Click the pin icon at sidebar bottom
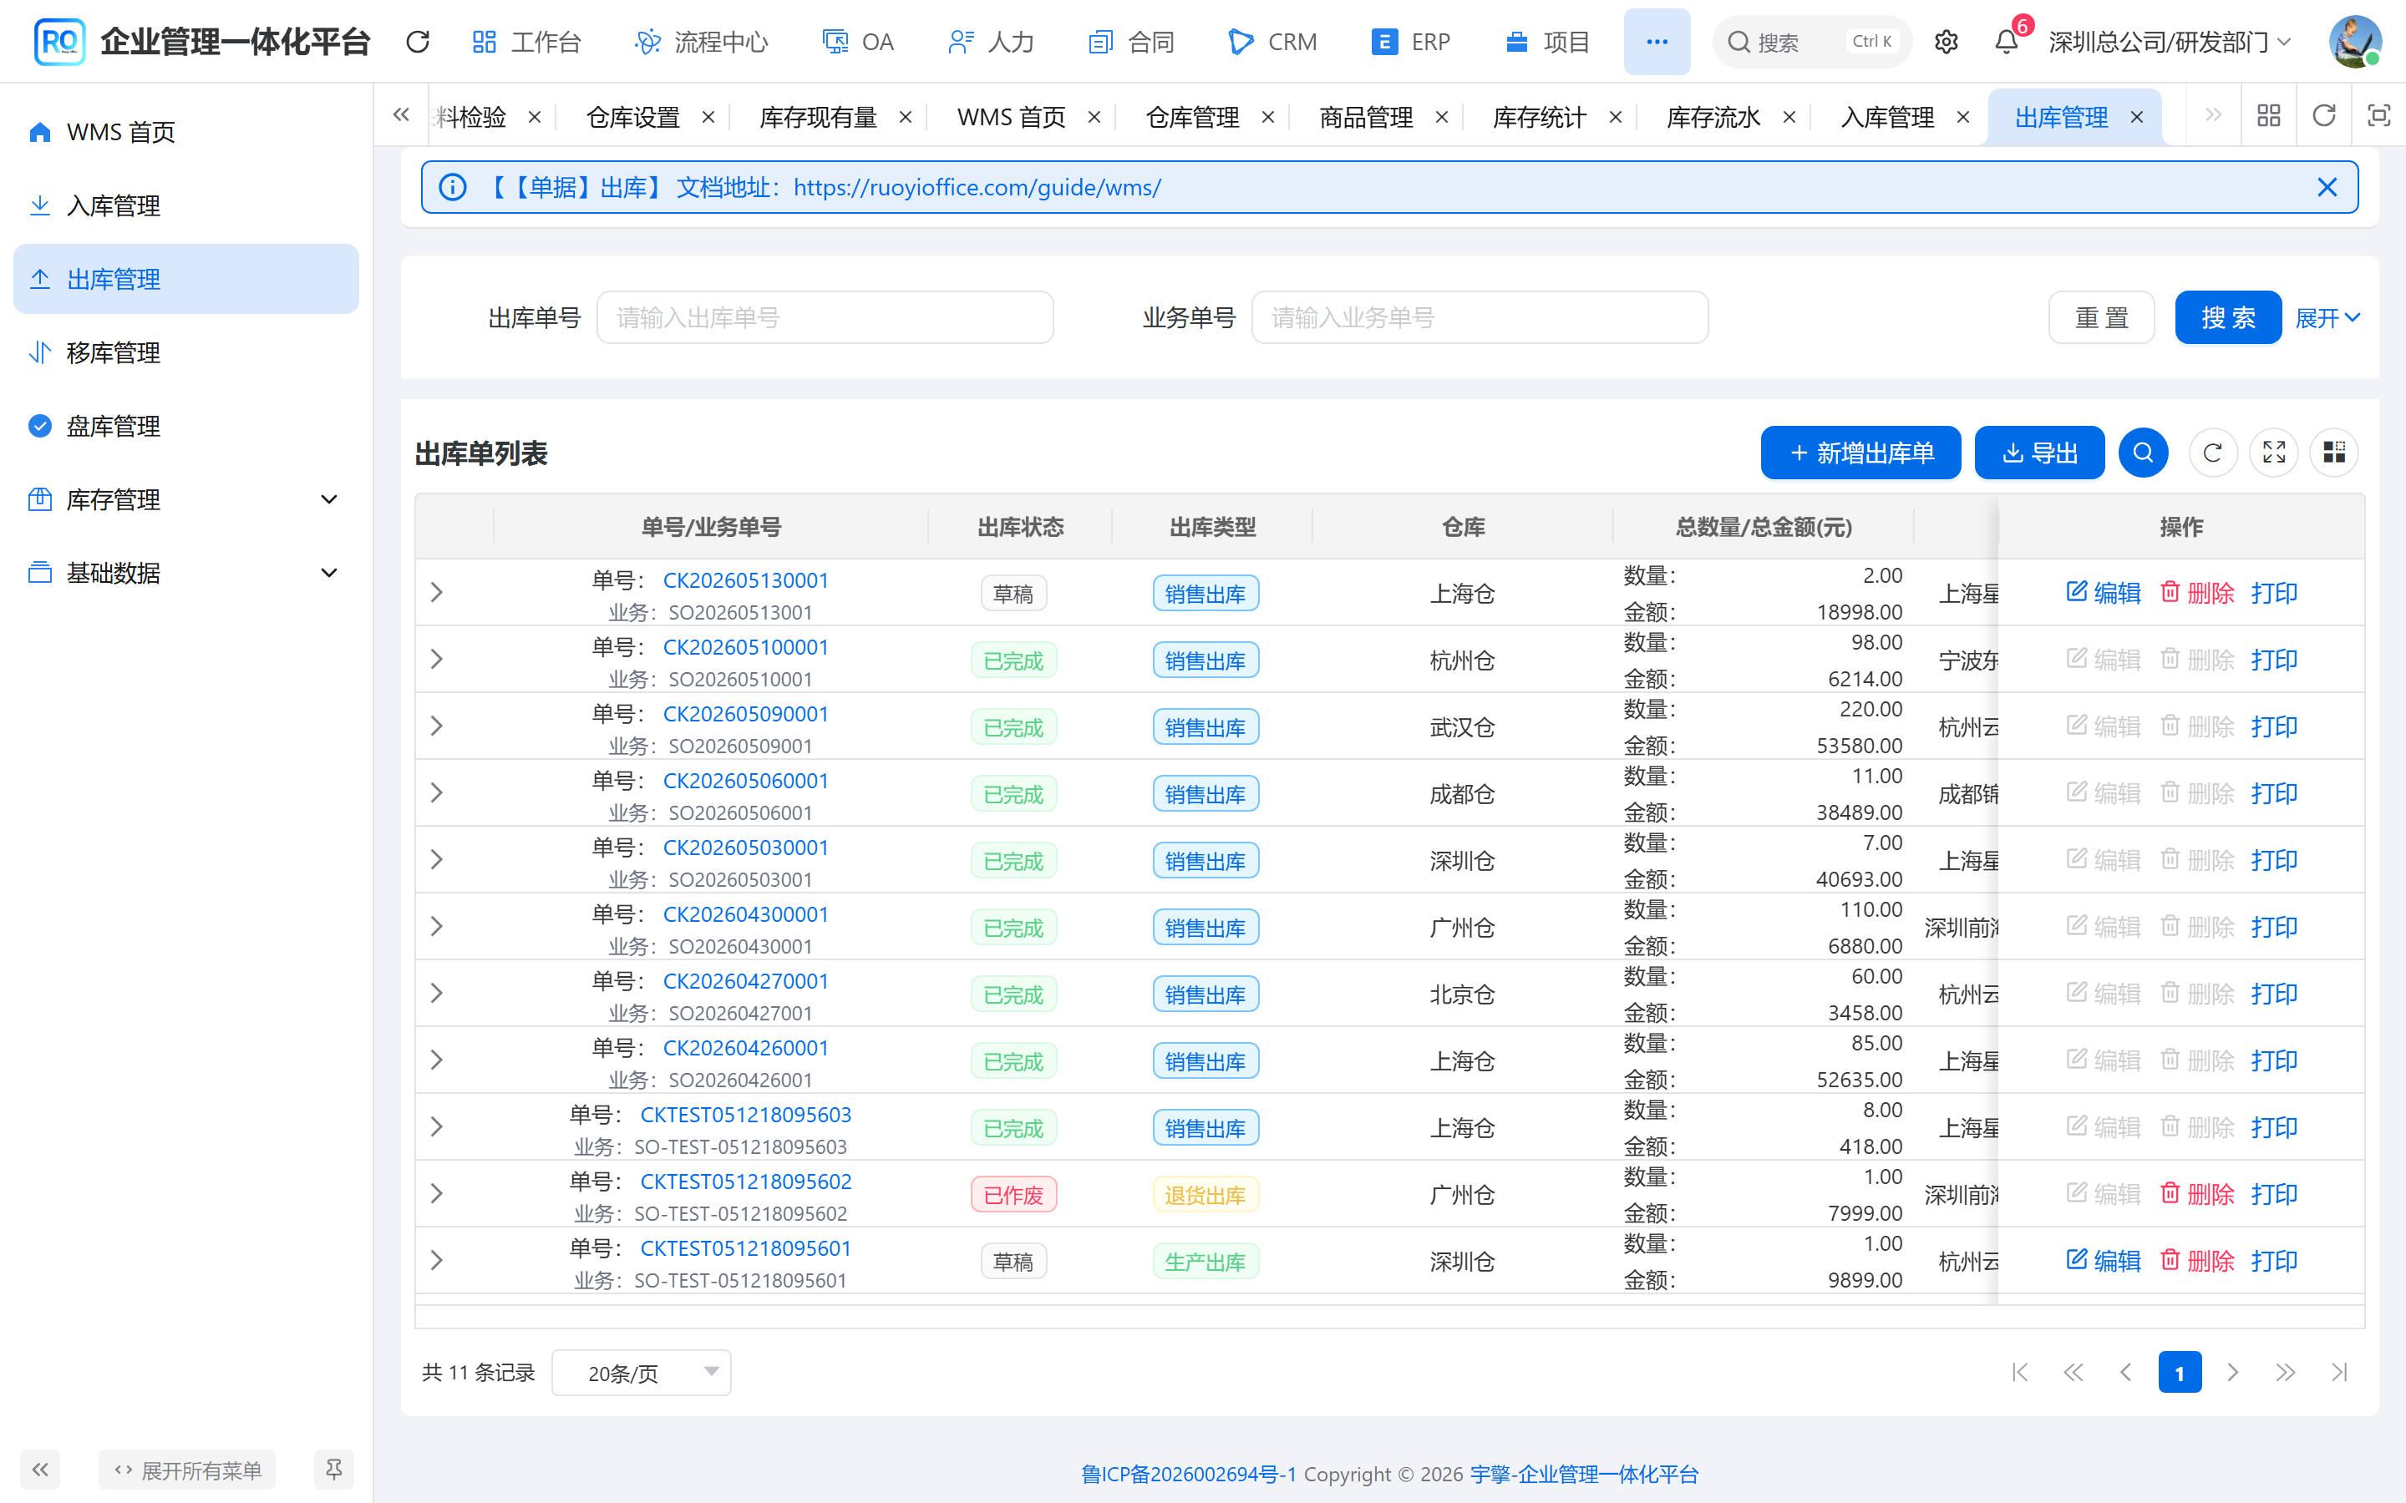Screen dimensions: 2406x1503 pos(334,1470)
